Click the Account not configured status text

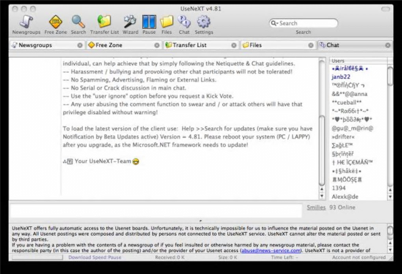[x=359, y=257]
